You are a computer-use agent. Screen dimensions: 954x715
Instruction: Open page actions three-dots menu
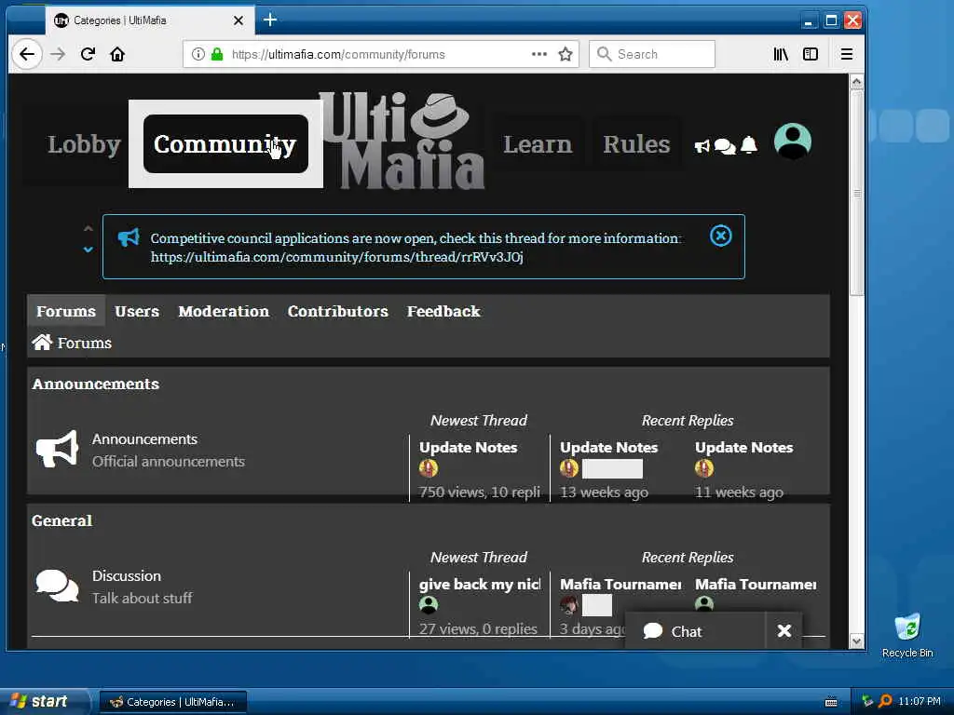539,54
